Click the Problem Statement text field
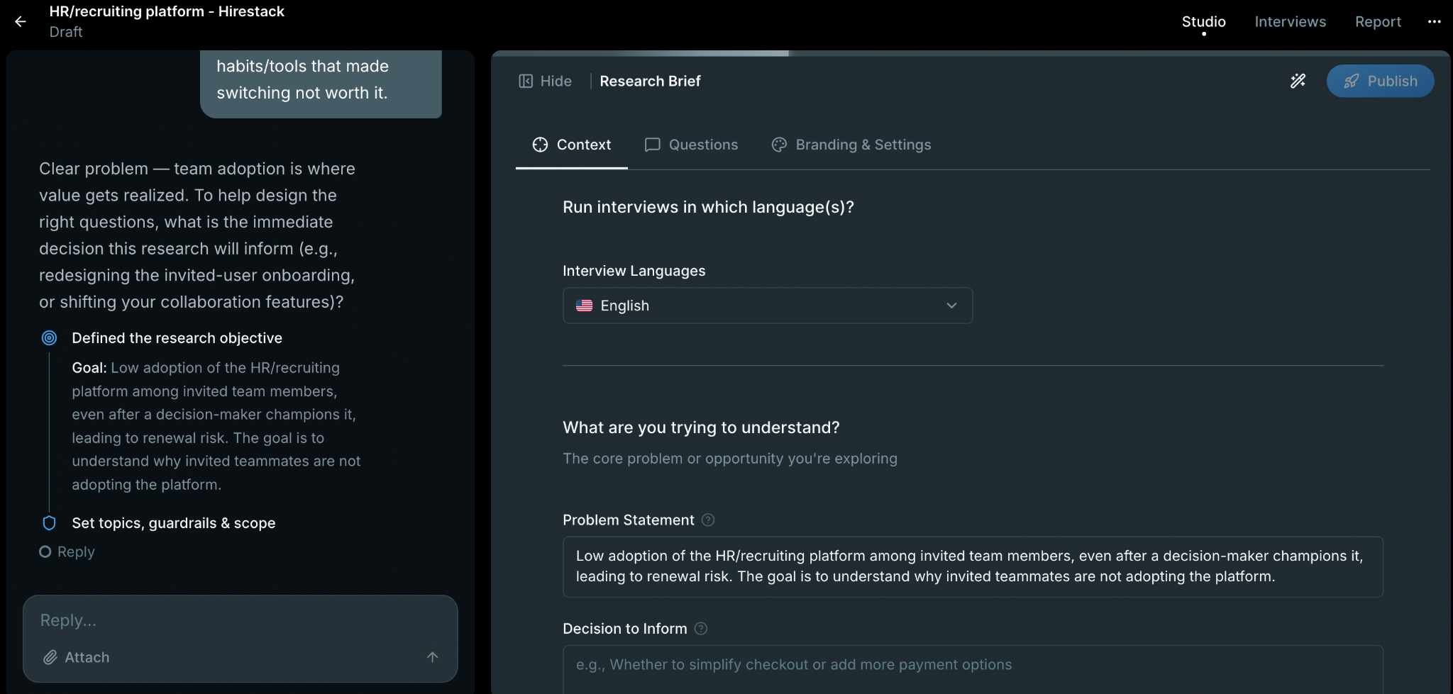This screenshot has width=1453, height=694. coord(973,566)
